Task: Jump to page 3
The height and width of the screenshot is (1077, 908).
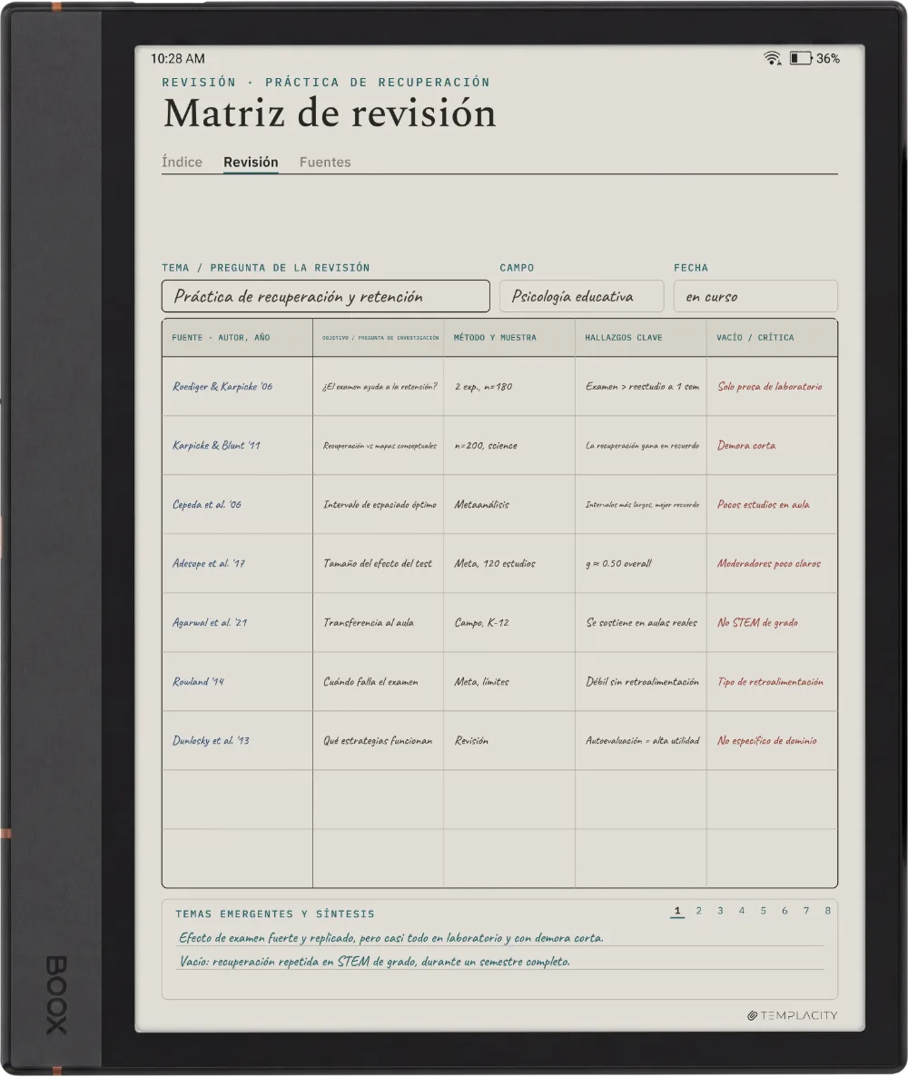Action: pyautogui.click(x=720, y=911)
